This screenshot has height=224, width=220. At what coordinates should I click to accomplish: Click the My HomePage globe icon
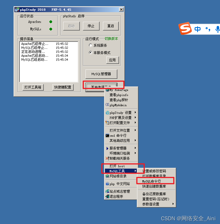[107, 90]
